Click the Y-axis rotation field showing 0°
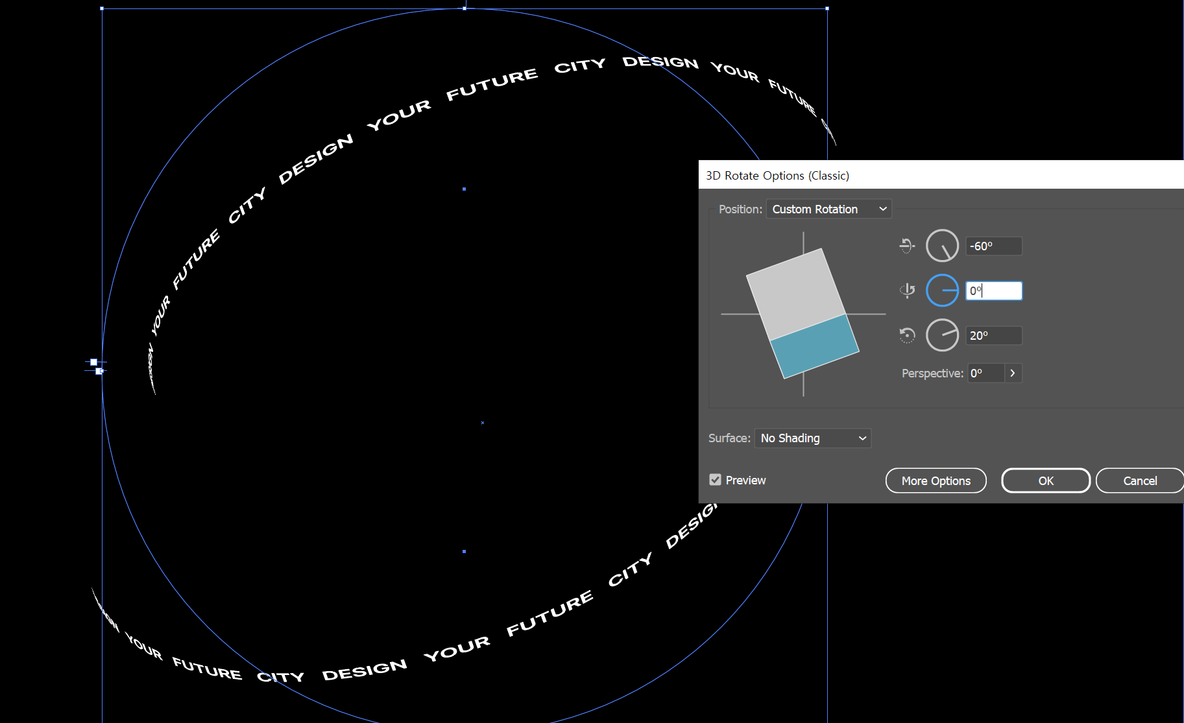The image size is (1184, 723). click(994, 290)
